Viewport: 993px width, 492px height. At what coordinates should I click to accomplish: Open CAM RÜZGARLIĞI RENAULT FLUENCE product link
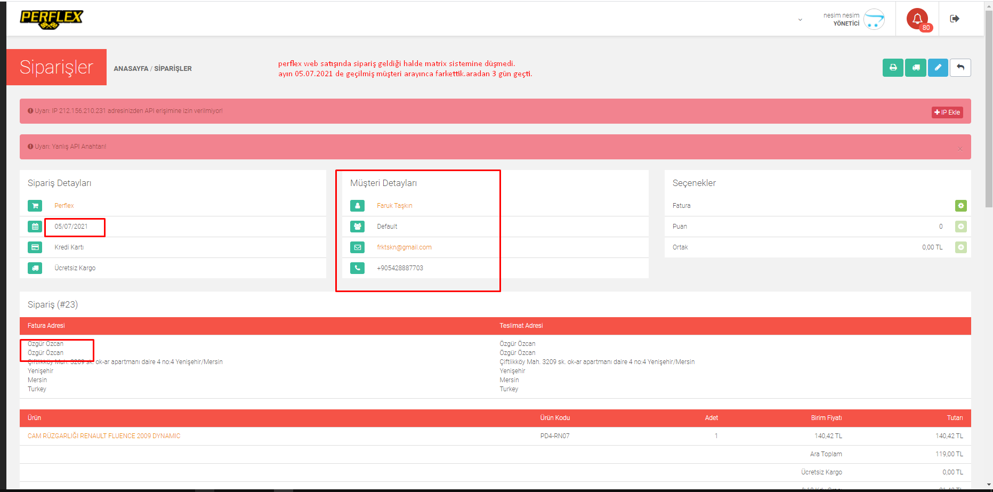point(104,436)
